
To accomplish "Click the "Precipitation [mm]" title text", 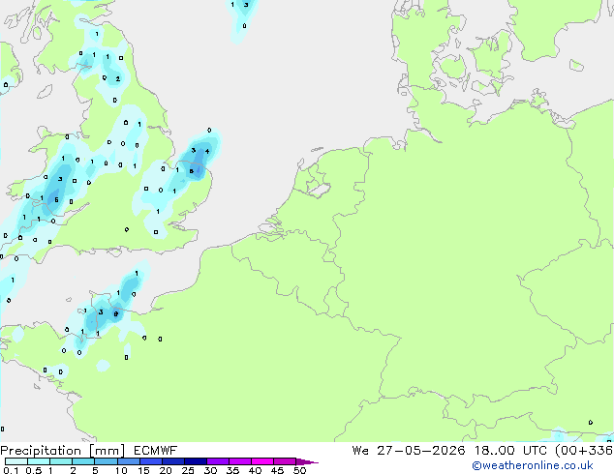I will point(63,451).
